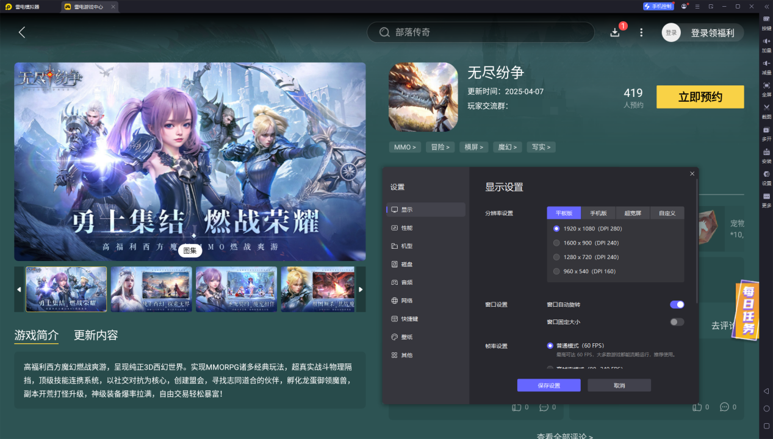Click the 横屏 > tag
The height and width of the screenshot is (439, 773).
(474, 147)
